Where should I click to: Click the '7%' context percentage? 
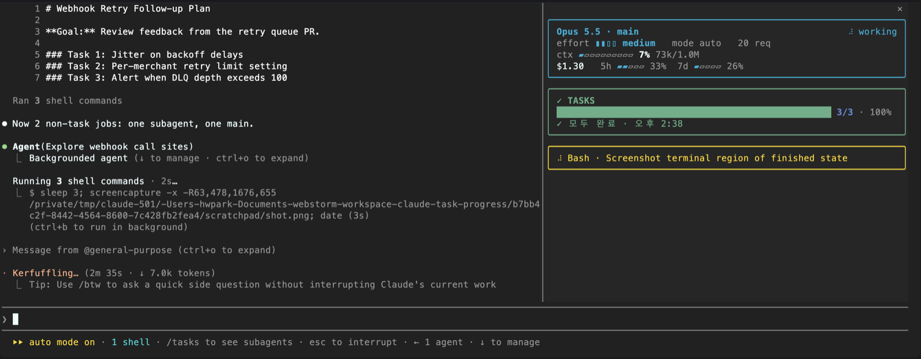(x=644, y=55)
